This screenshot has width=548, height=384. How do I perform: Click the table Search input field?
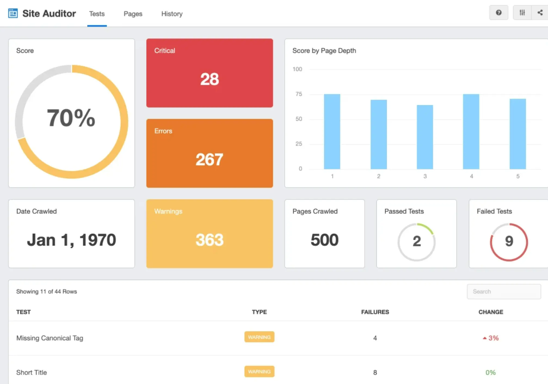(504, 291)
